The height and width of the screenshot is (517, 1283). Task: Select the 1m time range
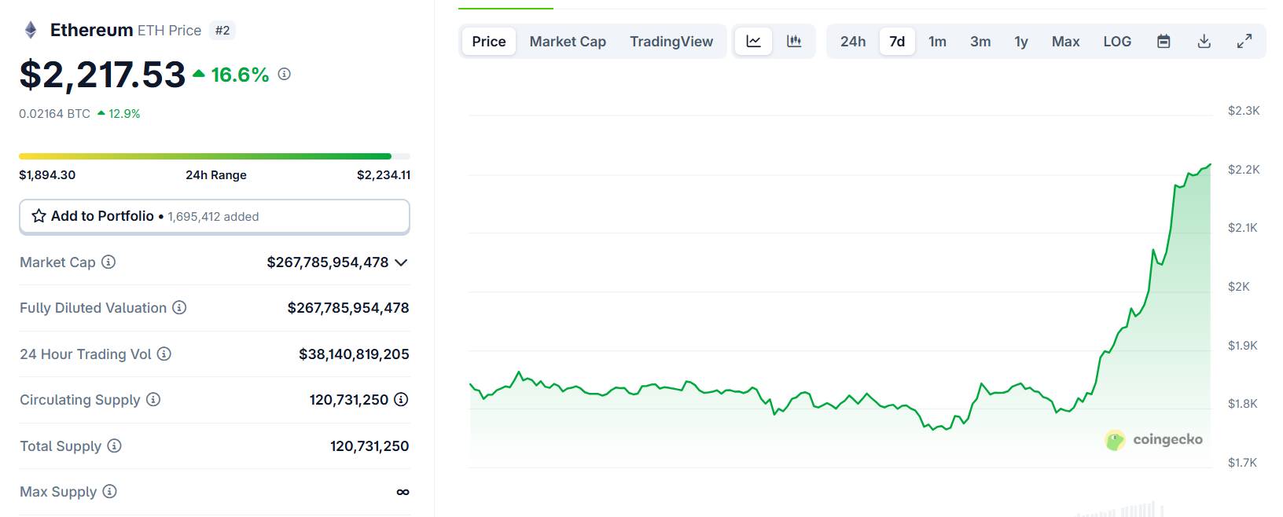coord(937,42)
